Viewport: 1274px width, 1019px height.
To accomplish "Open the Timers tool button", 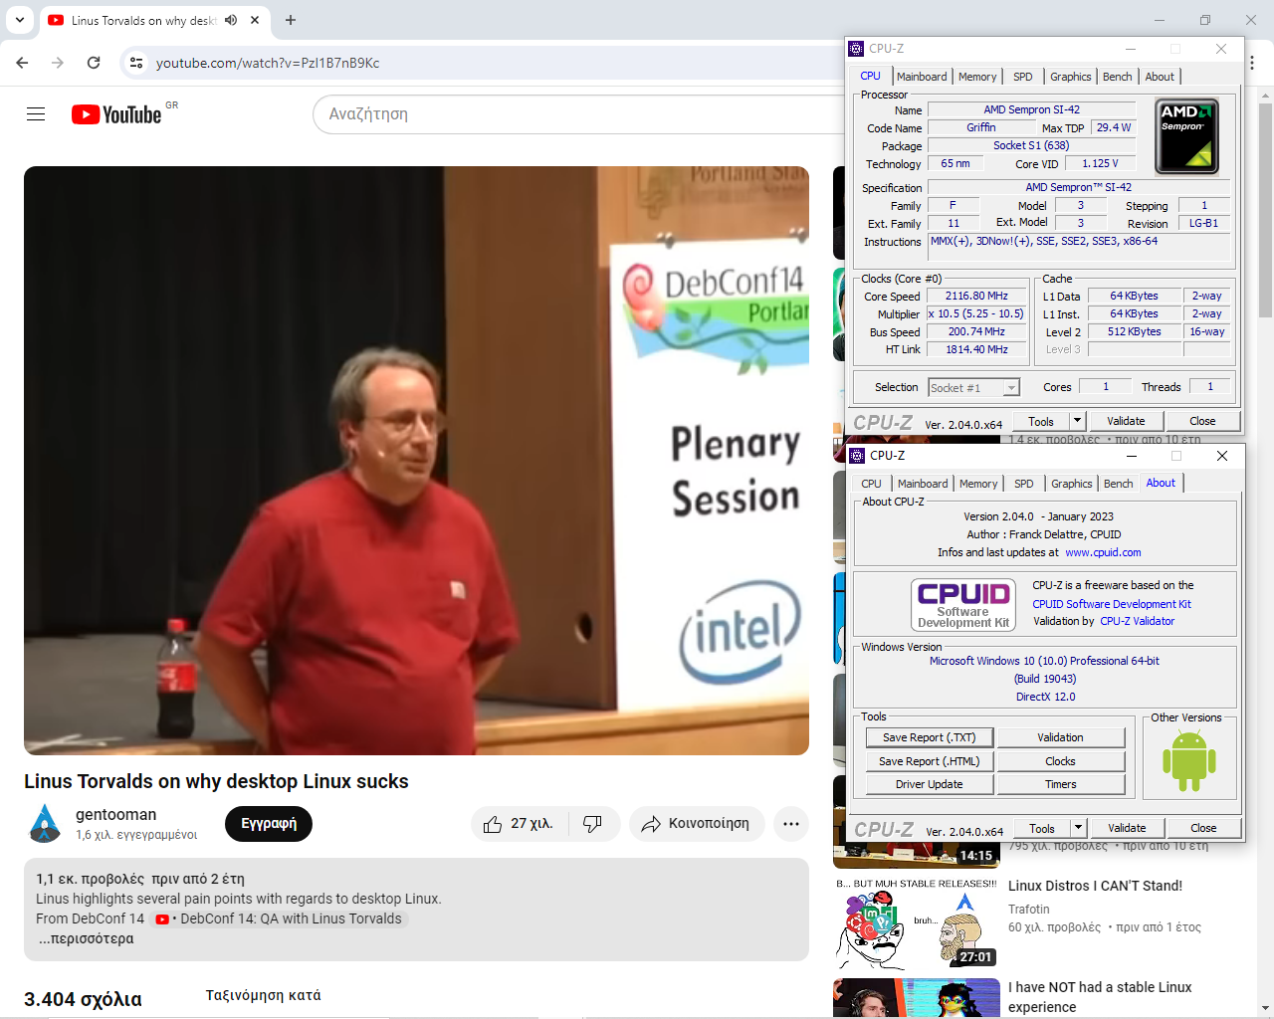I will [x=1061, y=784].
